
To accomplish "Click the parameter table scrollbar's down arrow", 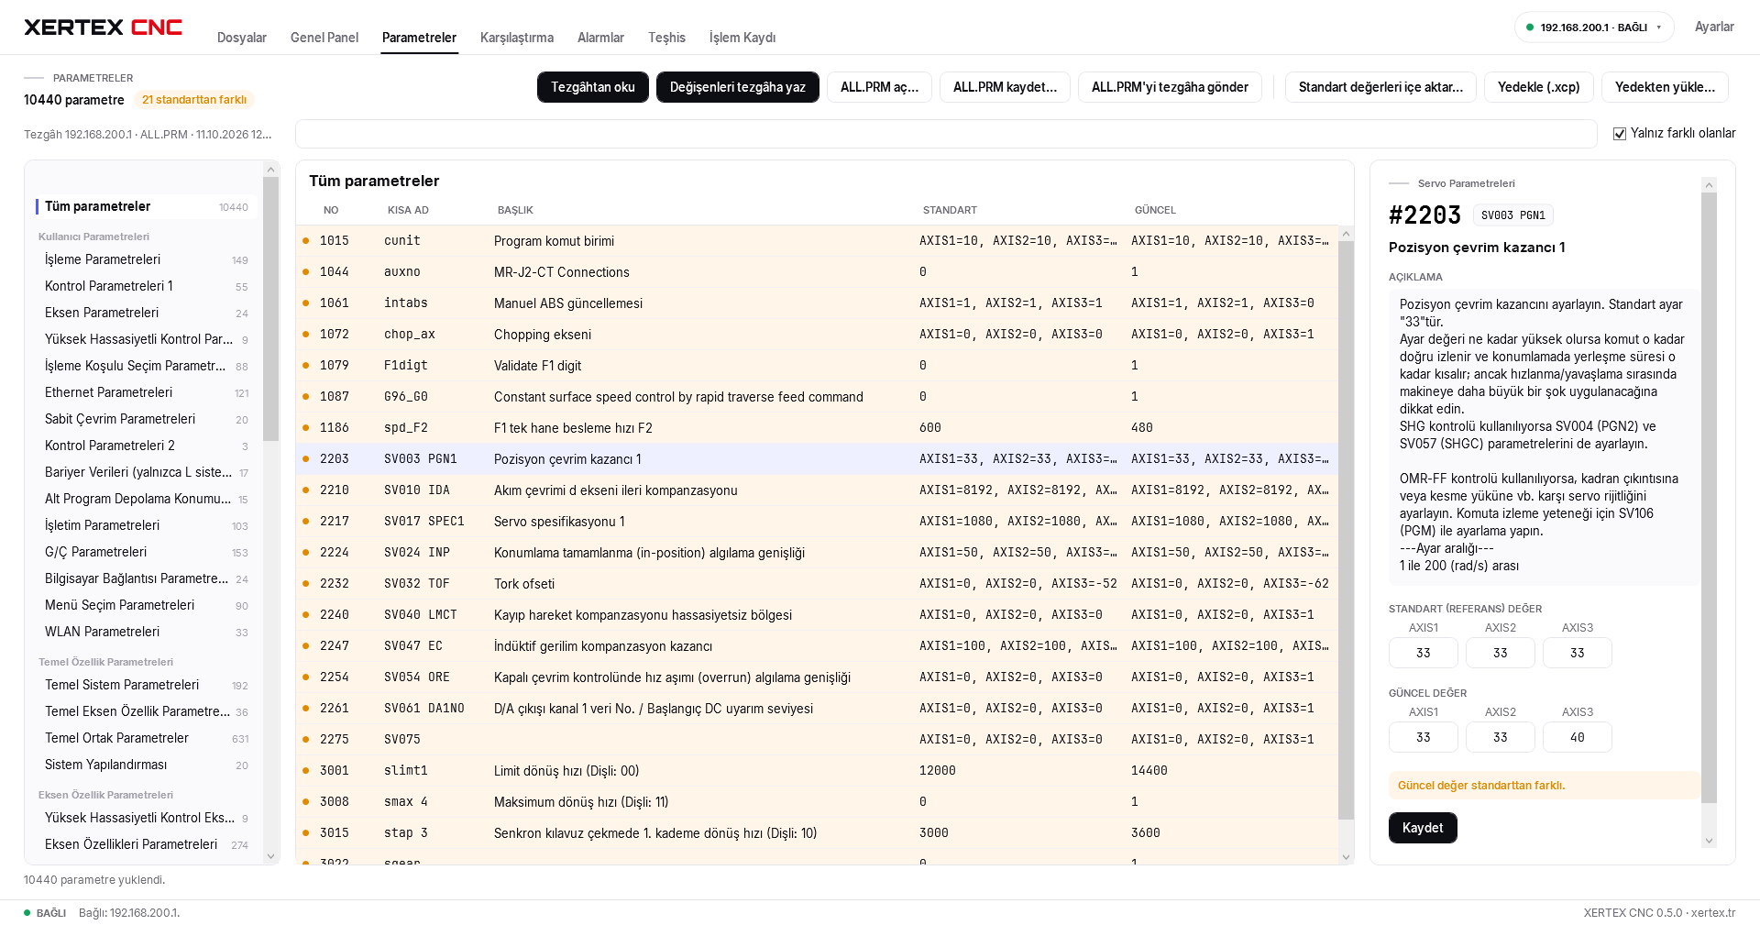I will tap(1346, 857).
